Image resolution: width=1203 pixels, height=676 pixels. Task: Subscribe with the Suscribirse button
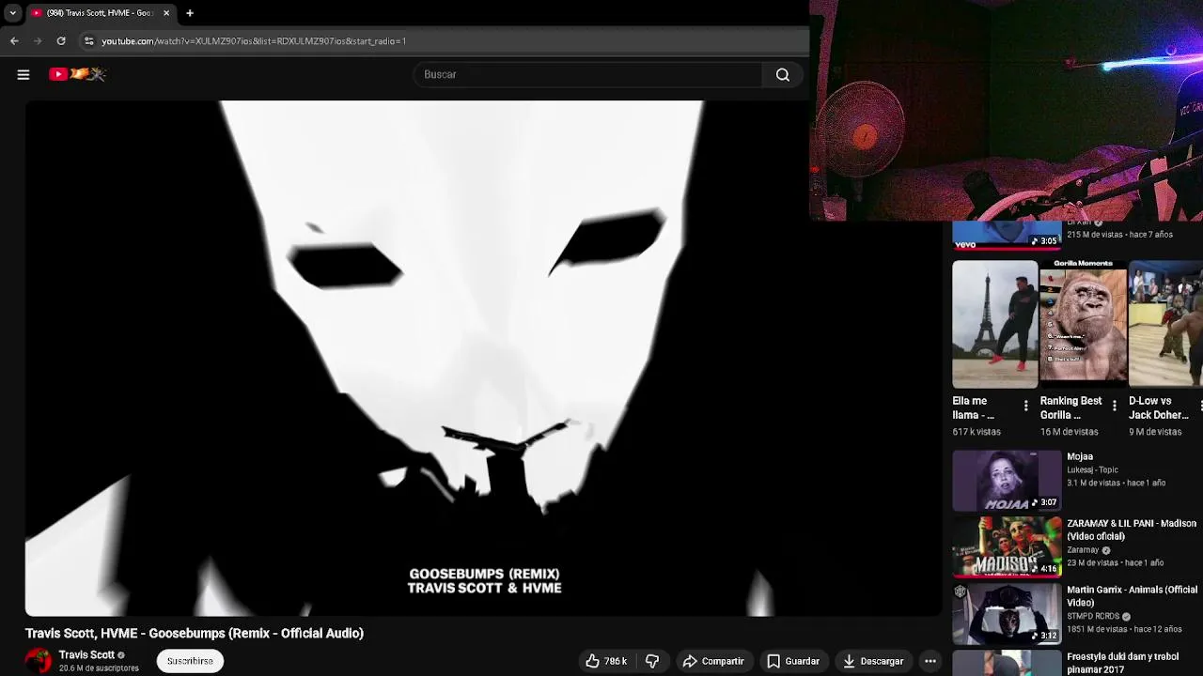coord(190,661)
